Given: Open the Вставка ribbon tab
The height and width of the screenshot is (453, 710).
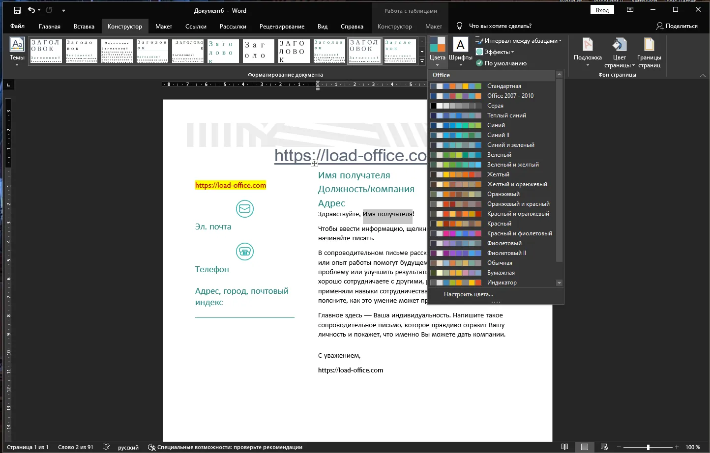Looking at the screenshot, I should pos(84,27).
